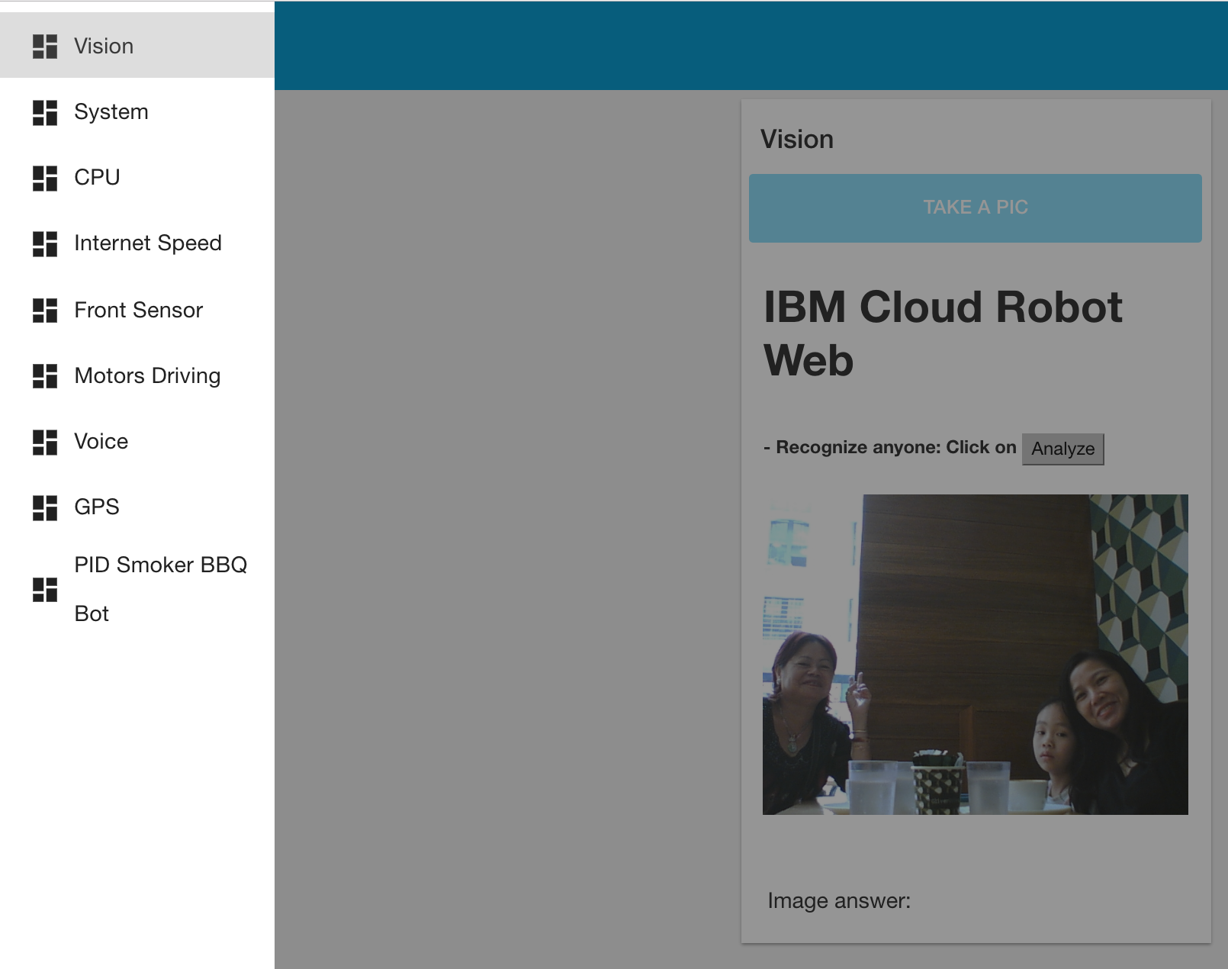Click the CPU sidebar icon
1228x969 pixels.
(x=45, y=177)
